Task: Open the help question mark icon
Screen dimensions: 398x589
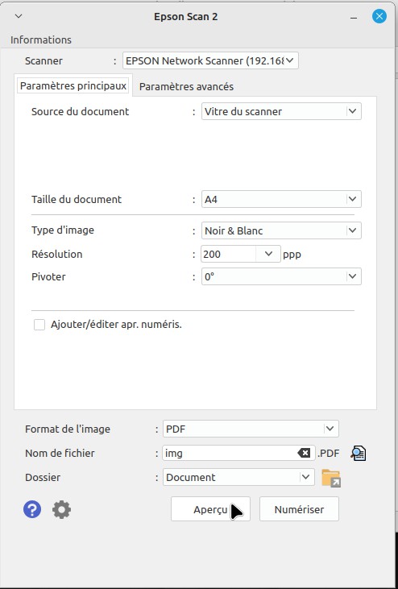Action: click(x=32, y=510)
